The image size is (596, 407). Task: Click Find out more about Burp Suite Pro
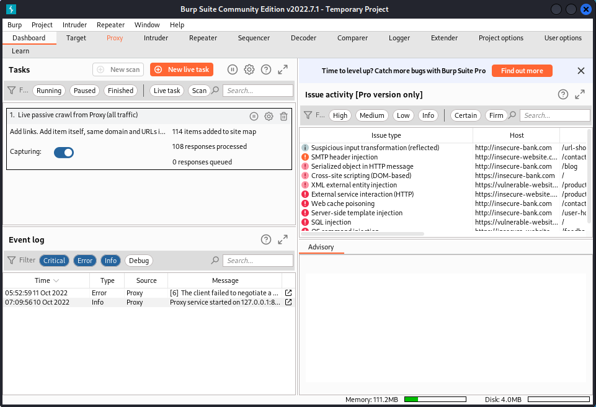522,71
